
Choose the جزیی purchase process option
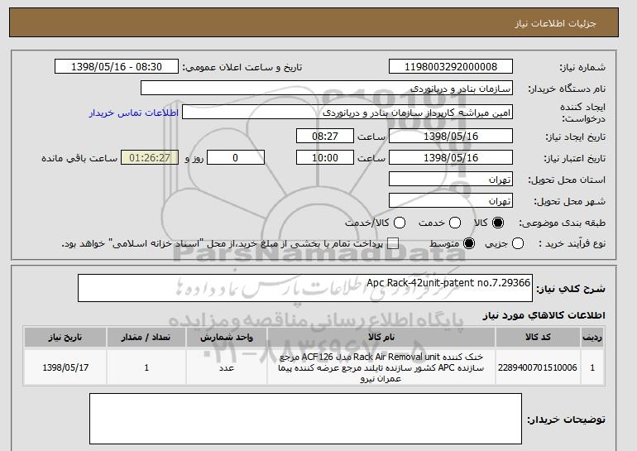(x=518, y=244)
